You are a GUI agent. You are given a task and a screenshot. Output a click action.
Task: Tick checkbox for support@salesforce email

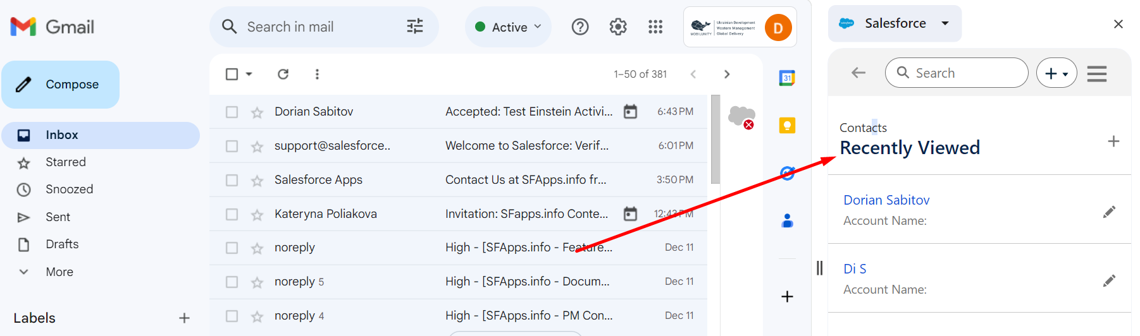coord(232,147)
